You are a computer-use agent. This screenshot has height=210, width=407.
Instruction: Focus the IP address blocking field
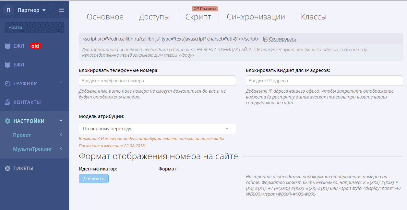[324, 81]
